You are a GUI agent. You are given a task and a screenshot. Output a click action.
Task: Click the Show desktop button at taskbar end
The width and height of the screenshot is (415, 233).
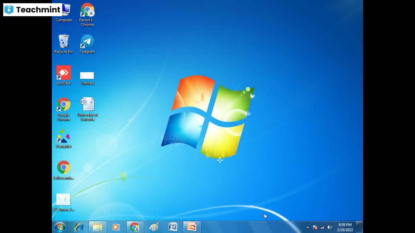click(x=360, y=227)
